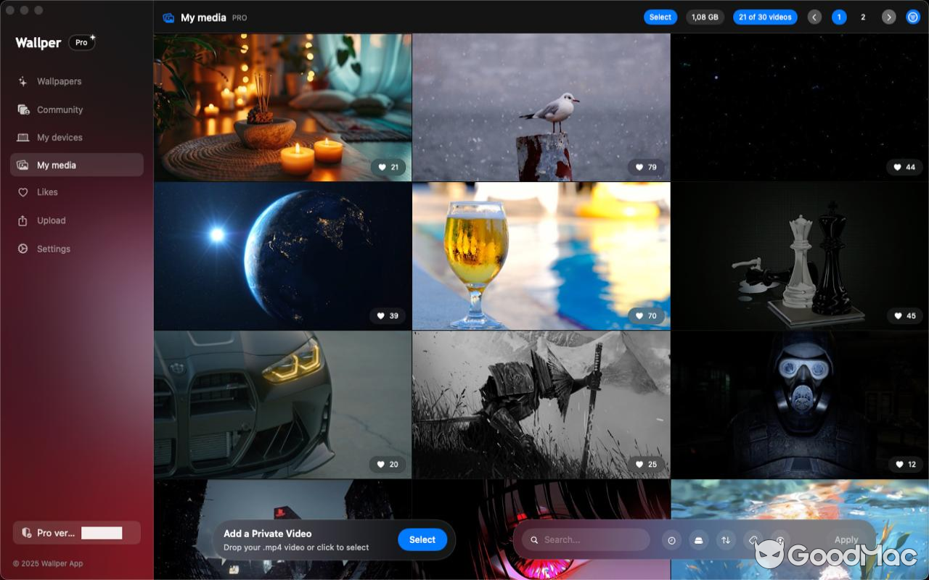Open the sort order control

point(727,539)
